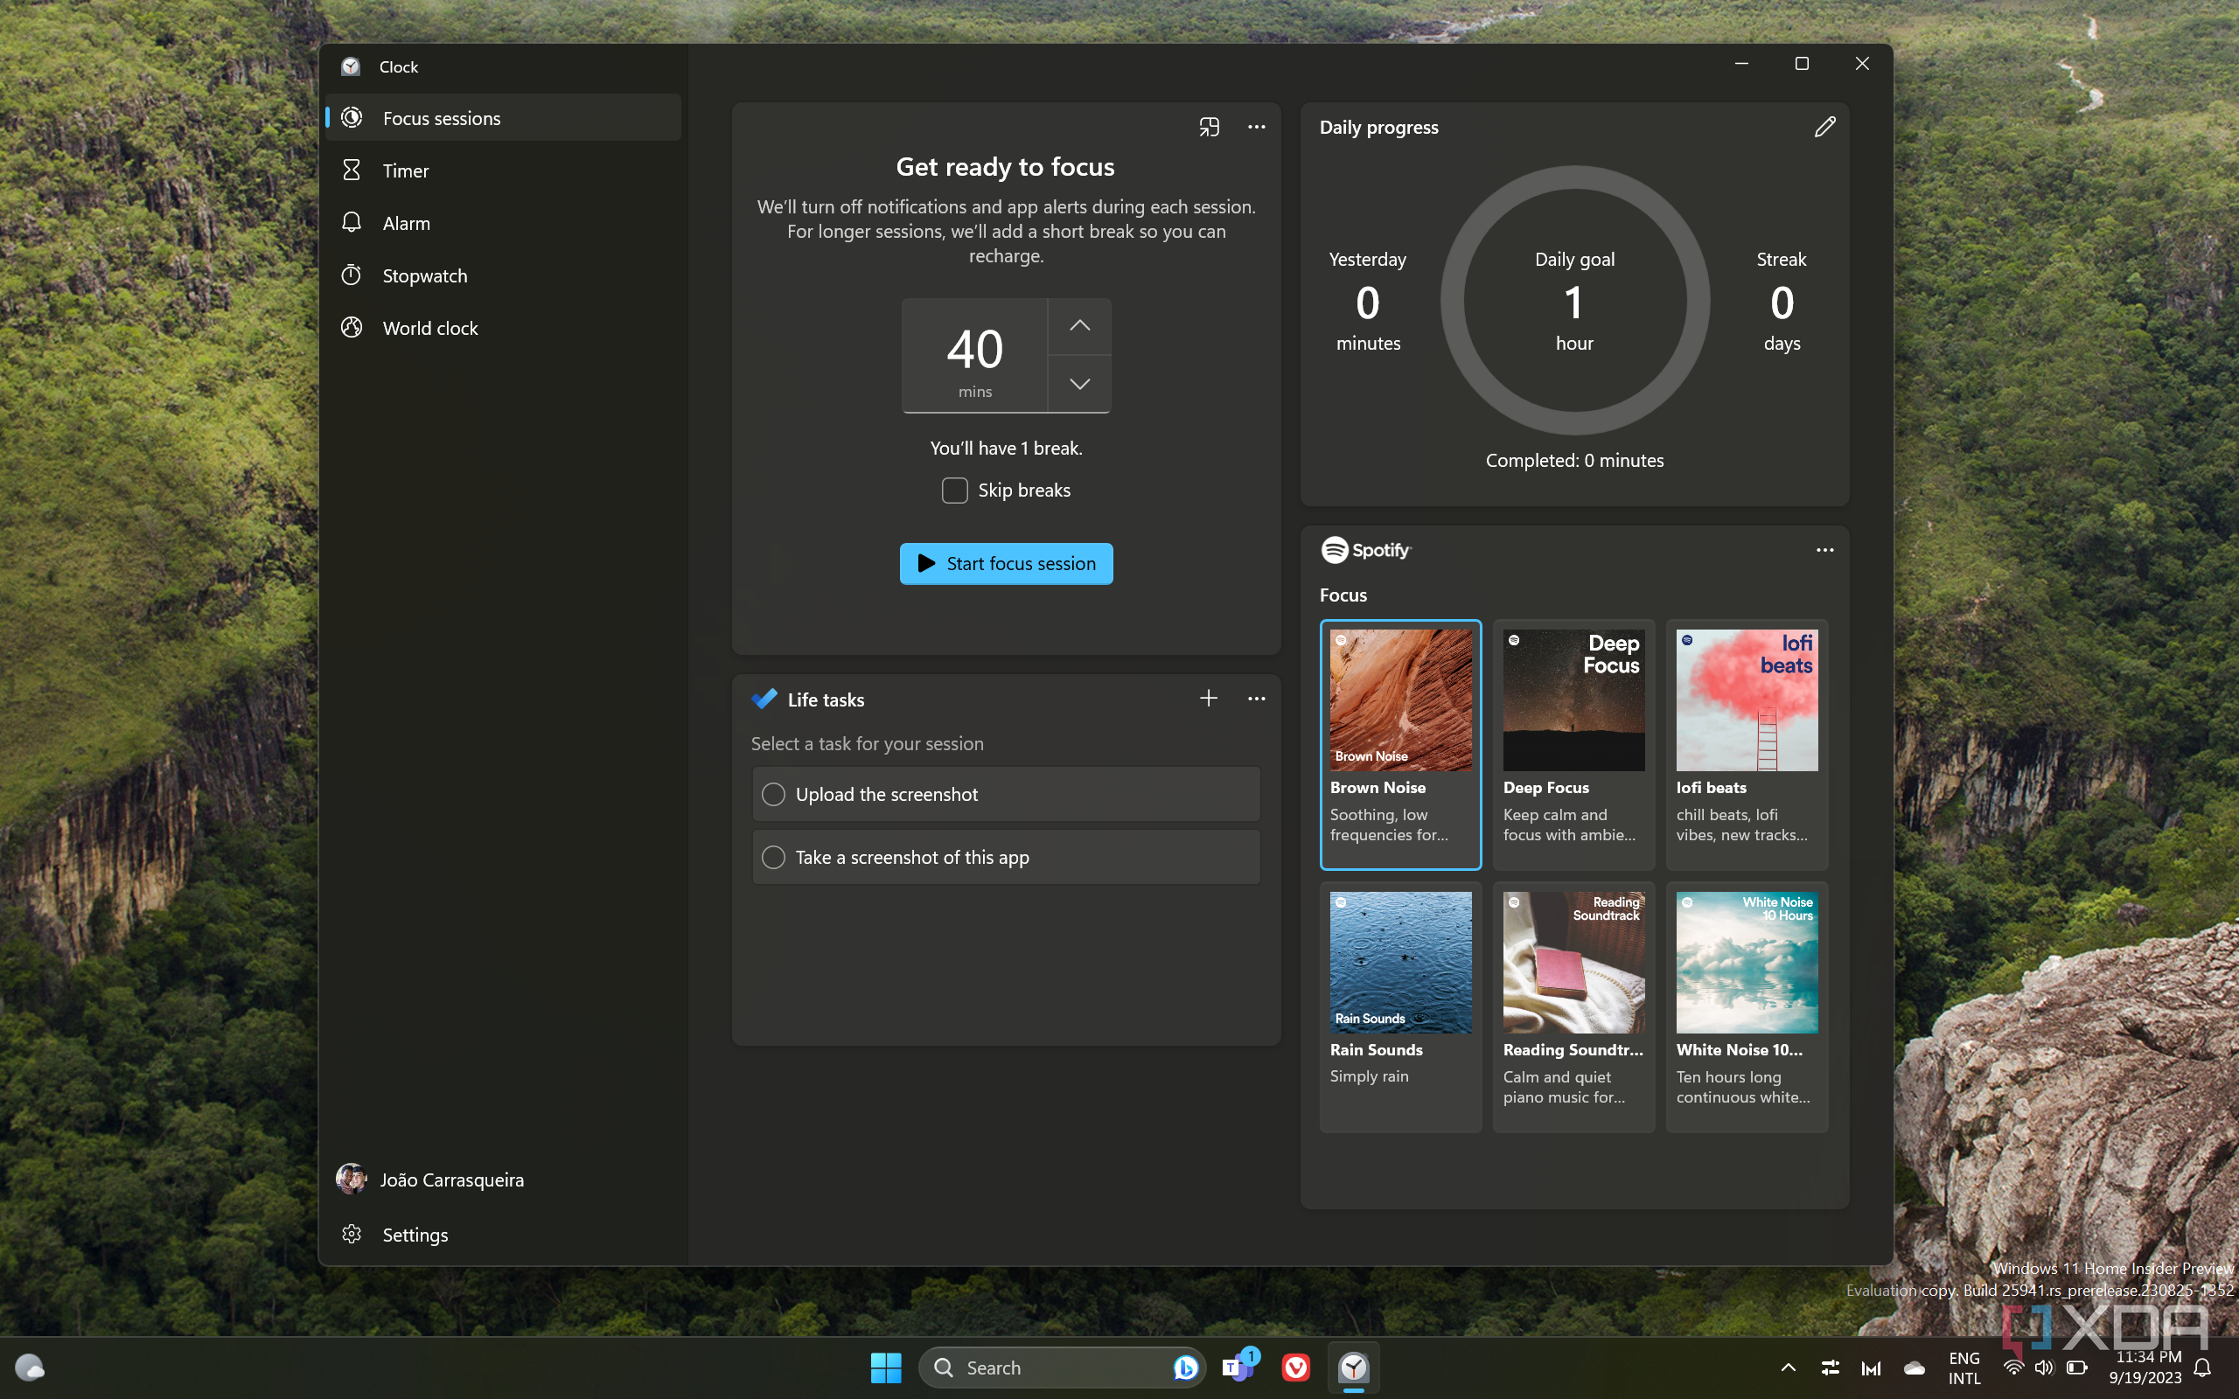
Task: Open the weather widget in taskbar corner
Action: [30, 1368]
